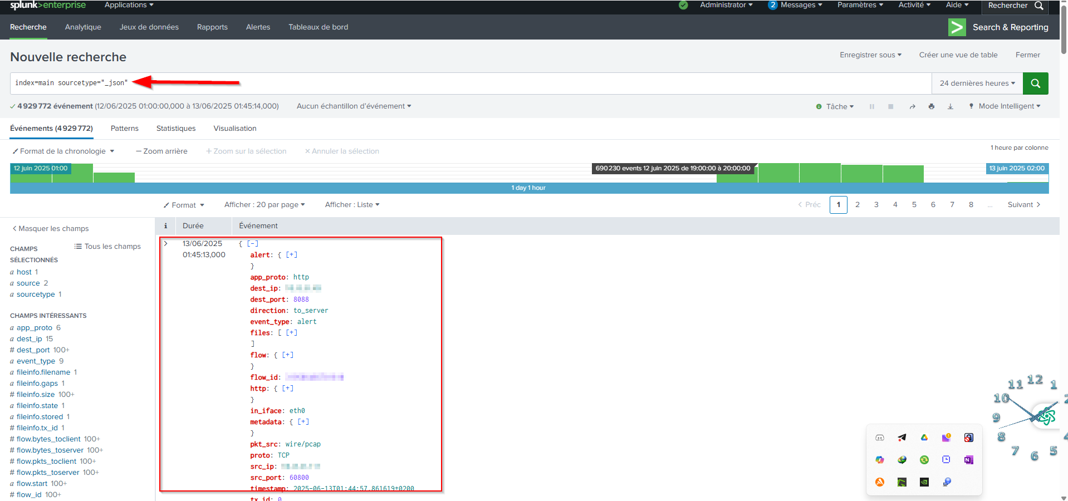This screenshot has width=1068, height=501.
Task: Open Google Drive from system tray
Action: [x=924, y=438]
